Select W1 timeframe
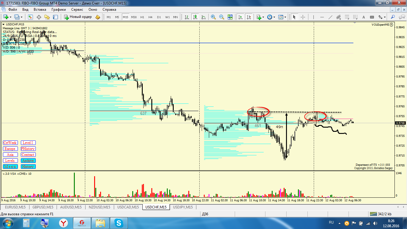This screenshot has height=229, width=407. (x=167, y=17)
